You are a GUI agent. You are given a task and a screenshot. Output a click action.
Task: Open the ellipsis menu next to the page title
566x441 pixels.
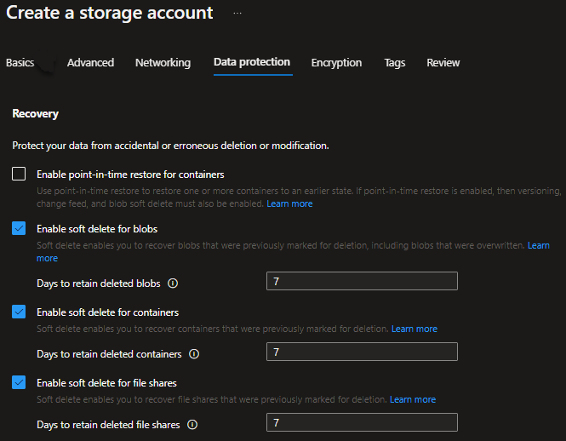pyautogui.click(x=237, y=14)
